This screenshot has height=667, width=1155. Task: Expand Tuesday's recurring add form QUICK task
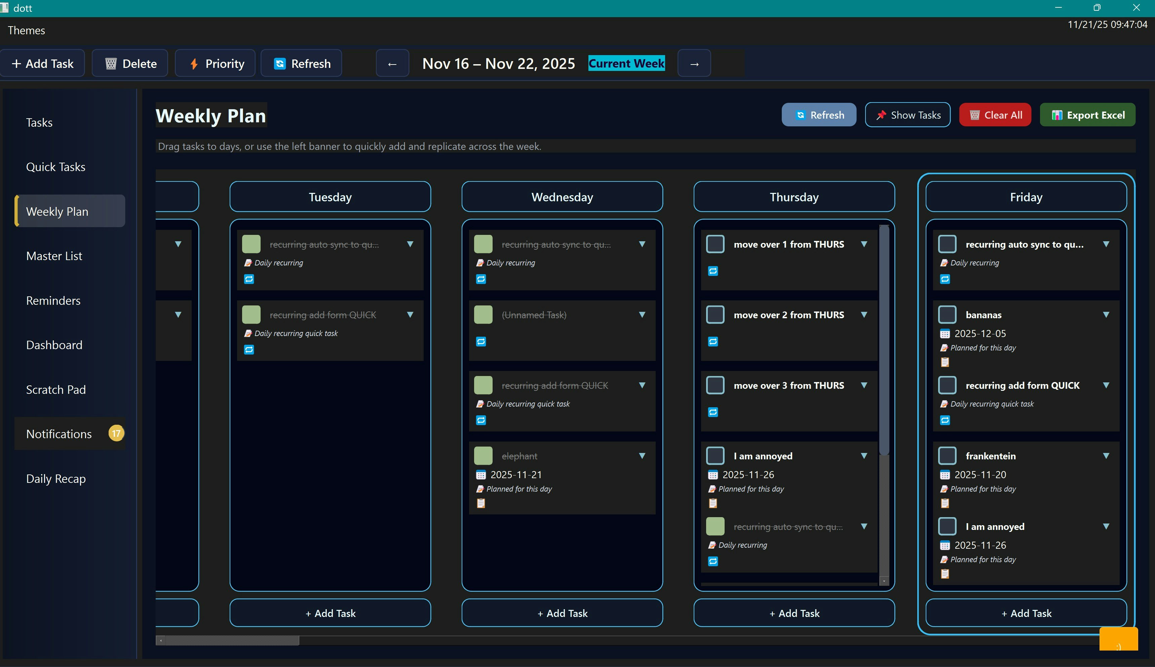pos(410,315)
